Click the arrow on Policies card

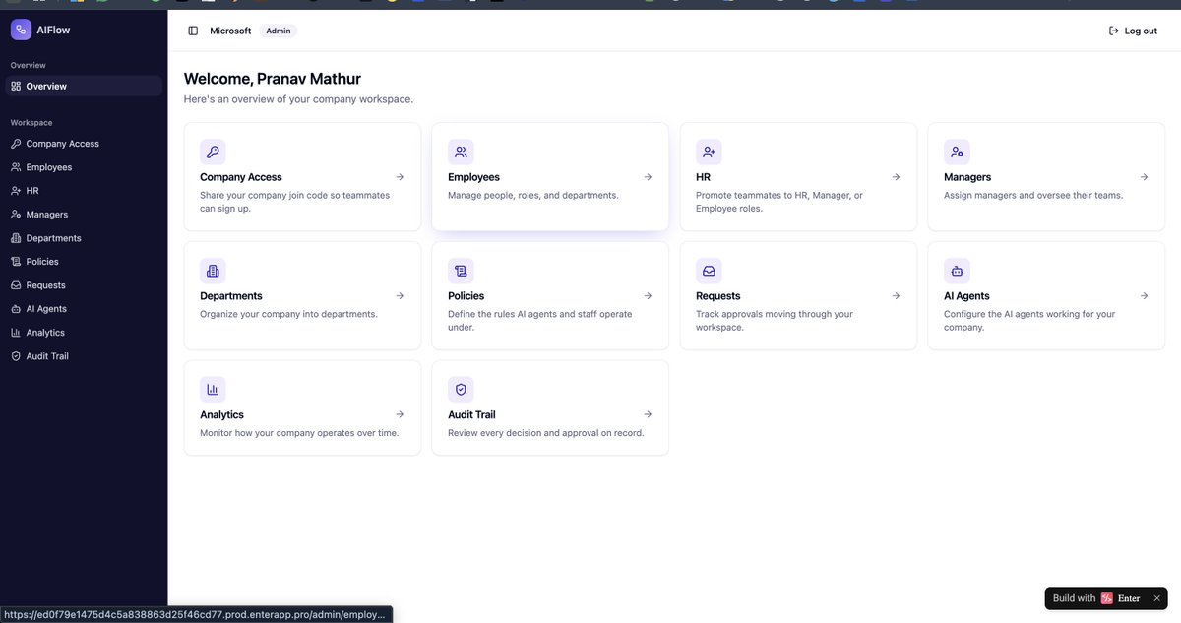[648, 295]
